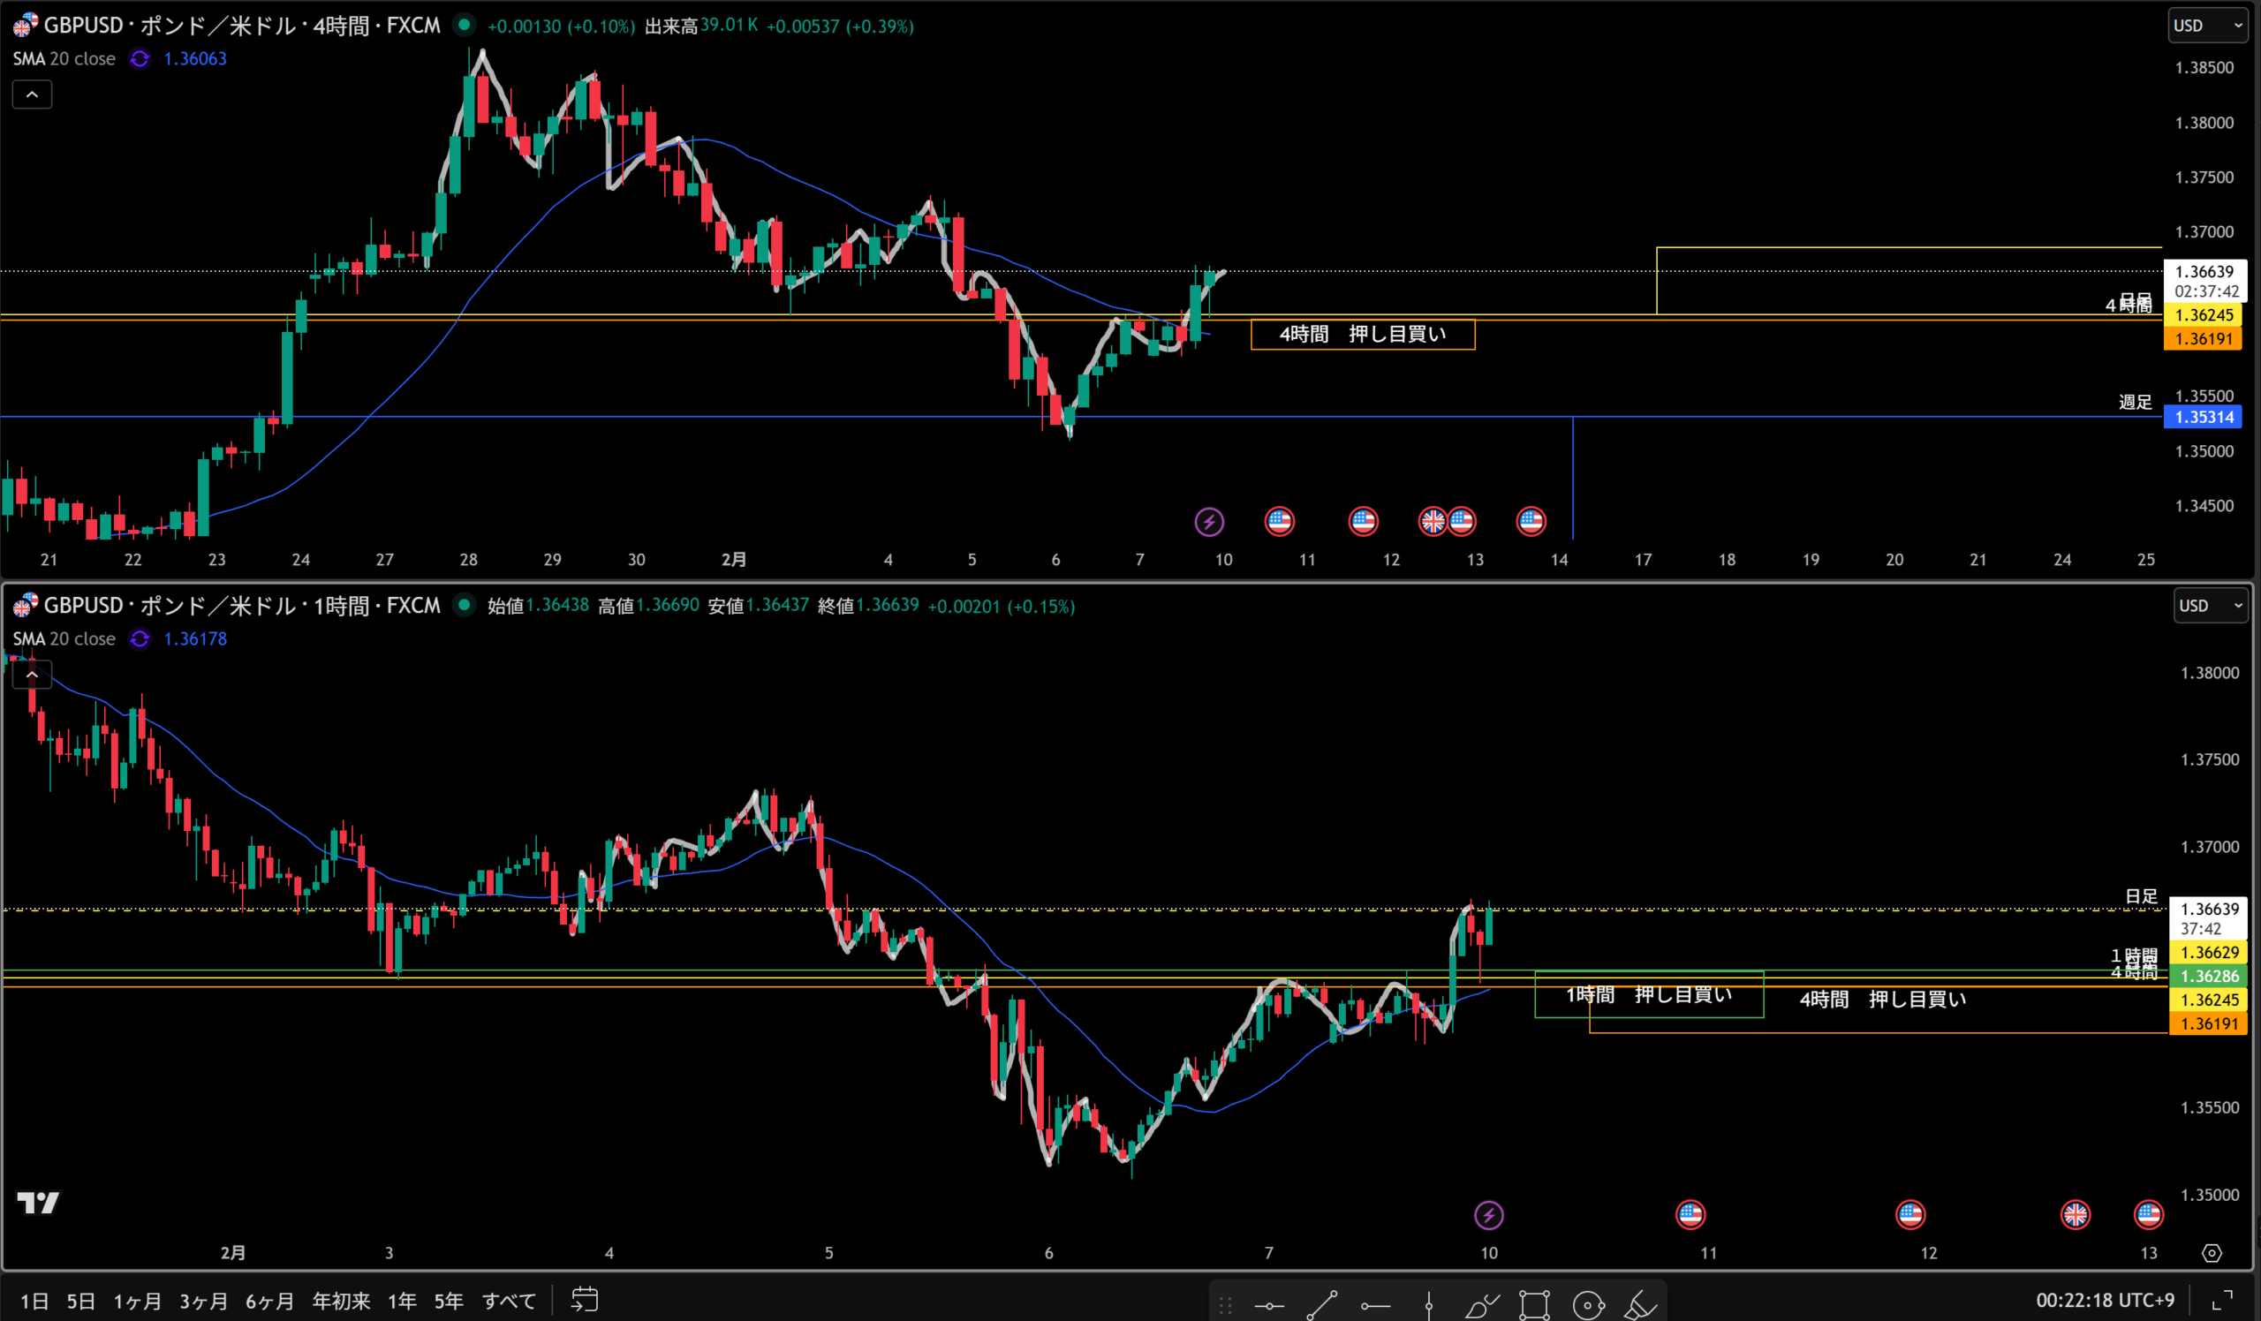Toggle fullscreen with bottom-right expand icon
The image size is (2261, 1321).
(2222, 1300)
